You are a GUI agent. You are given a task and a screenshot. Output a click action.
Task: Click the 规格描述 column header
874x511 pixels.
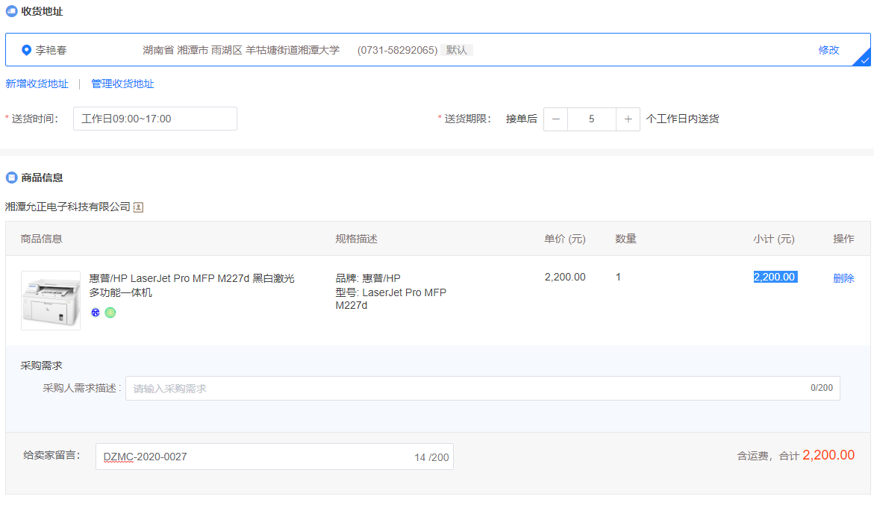pyautogui.click(x=356, y=239)
